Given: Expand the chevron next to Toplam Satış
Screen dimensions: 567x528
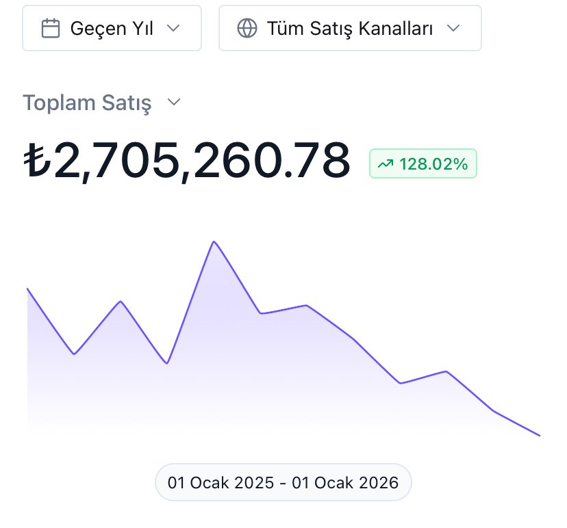Looking at the screenshot, I should (x=174, y=103).
